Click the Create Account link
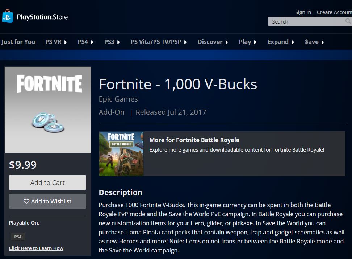Screen dimensions: 352x259 point(334,12)
